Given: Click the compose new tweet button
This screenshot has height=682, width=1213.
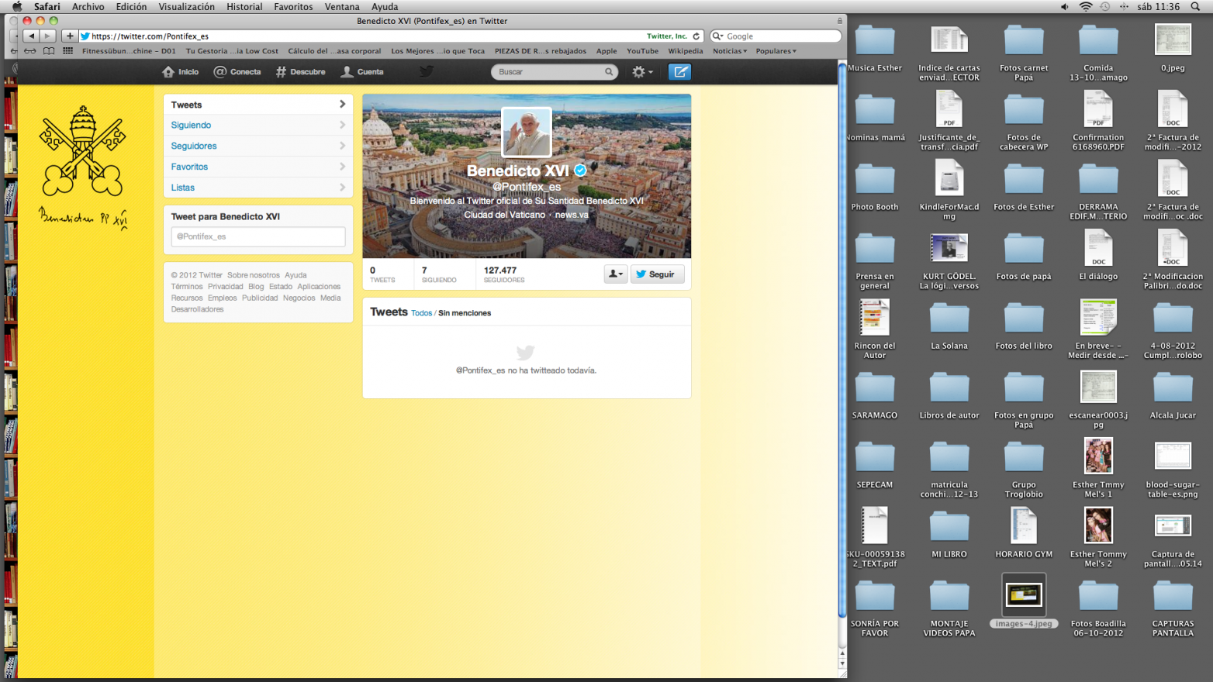Looking at the screenshot, I should tap(680, 72).
